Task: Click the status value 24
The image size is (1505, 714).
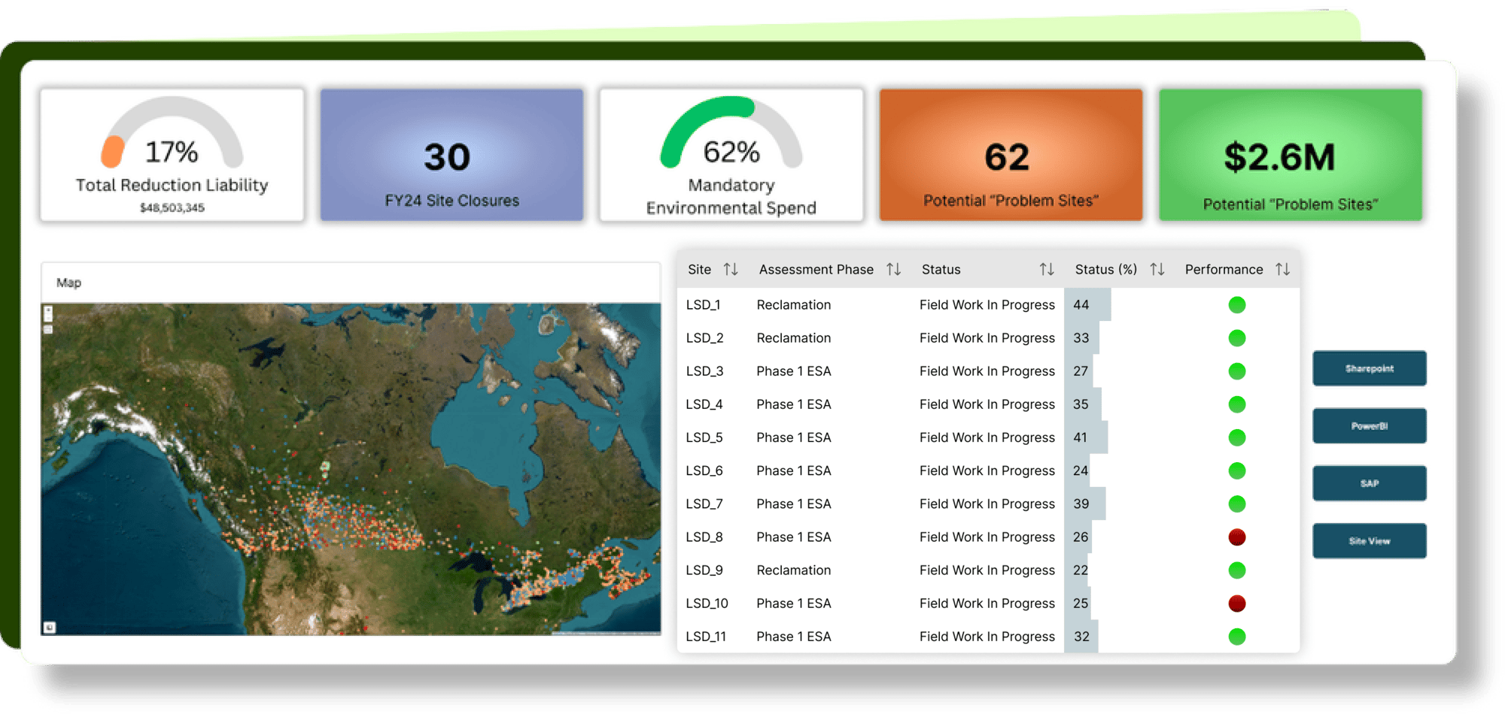Action: tap(1081, 470)
